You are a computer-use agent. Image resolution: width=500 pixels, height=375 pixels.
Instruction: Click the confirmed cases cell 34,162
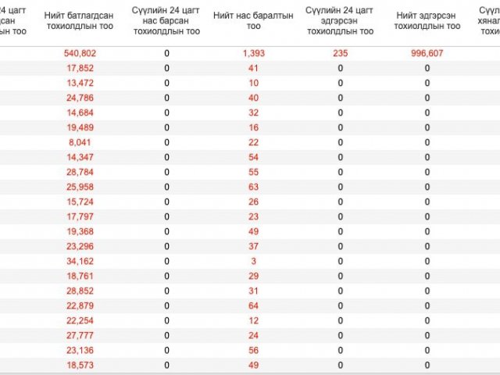coord(80,261)
